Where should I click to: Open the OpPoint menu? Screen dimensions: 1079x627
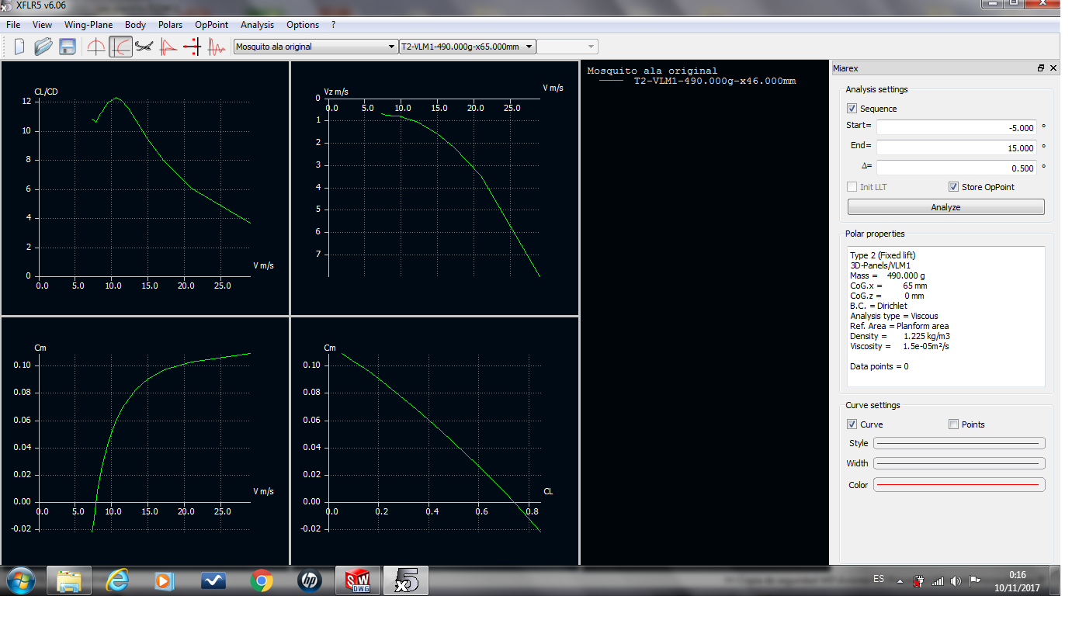click(x=211, y=25)
